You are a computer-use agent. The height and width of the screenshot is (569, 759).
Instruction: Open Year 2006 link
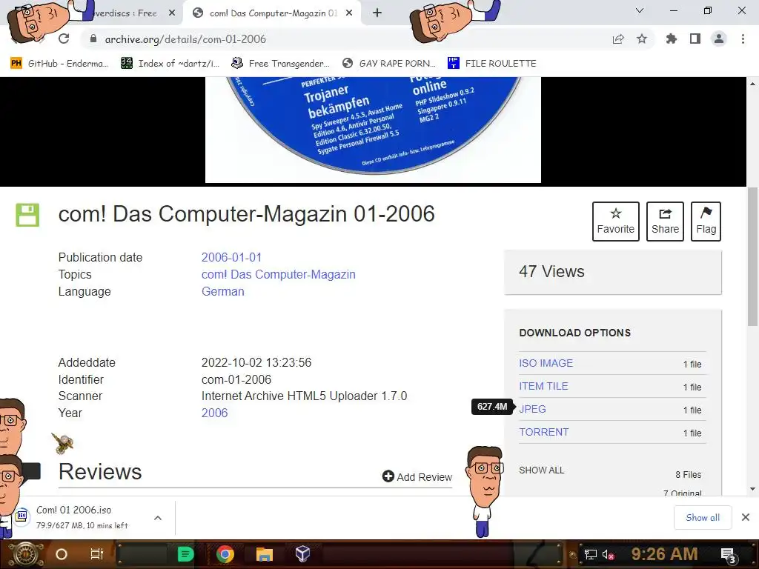pos(214,413)
